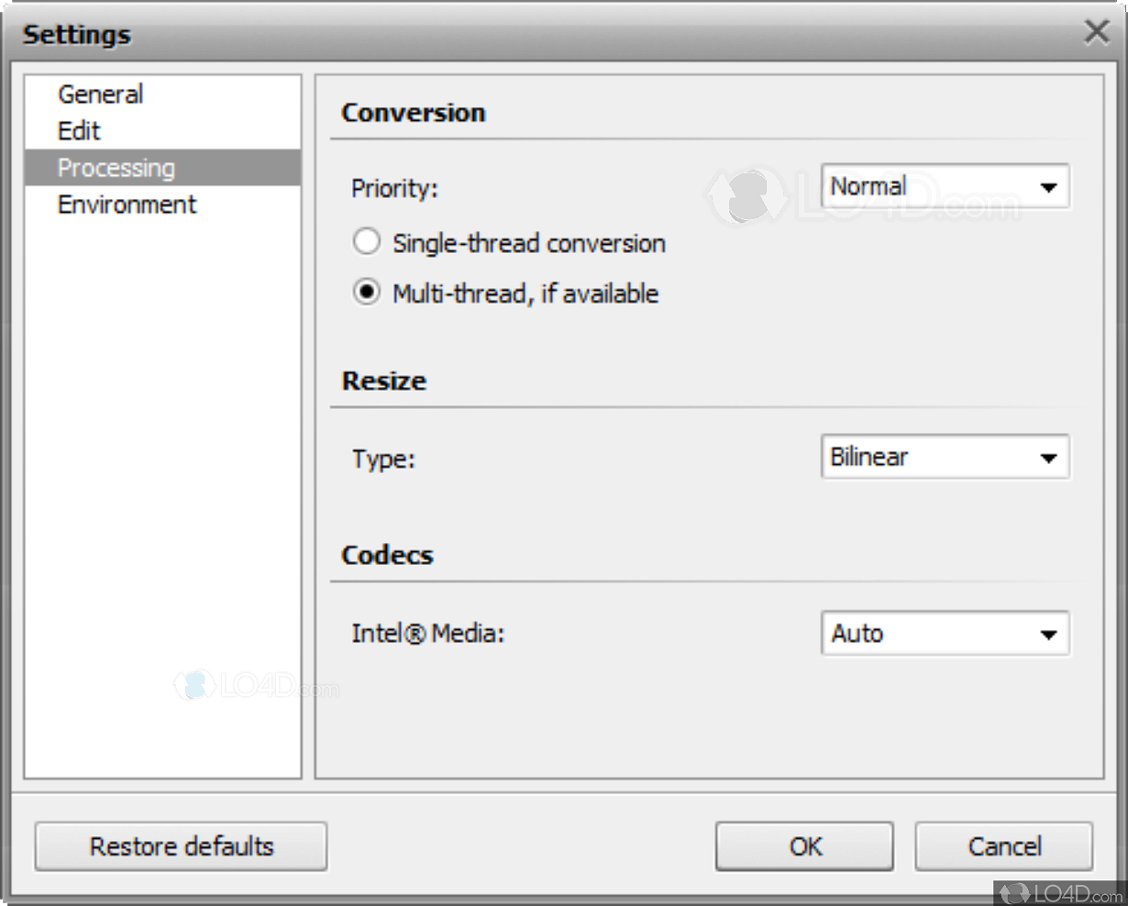The height and width of the screenshot is (906, 1128).
Task: Open the General settings page
Action: point(100,94)
